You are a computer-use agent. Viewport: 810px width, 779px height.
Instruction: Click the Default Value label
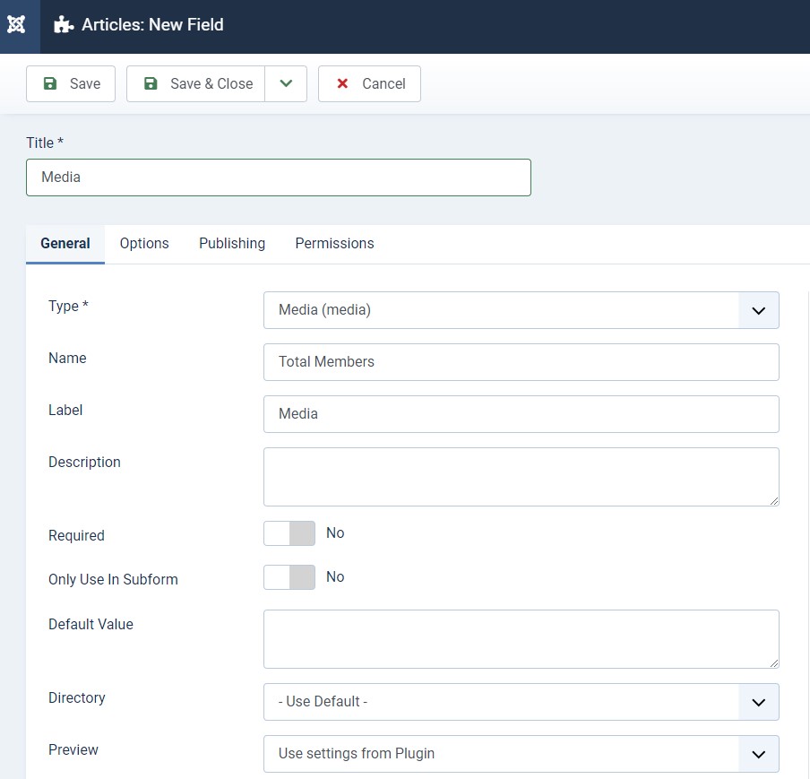pos(90,625)
